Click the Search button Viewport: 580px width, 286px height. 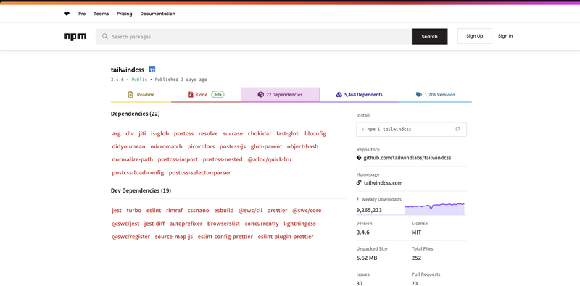pos(429,37)
